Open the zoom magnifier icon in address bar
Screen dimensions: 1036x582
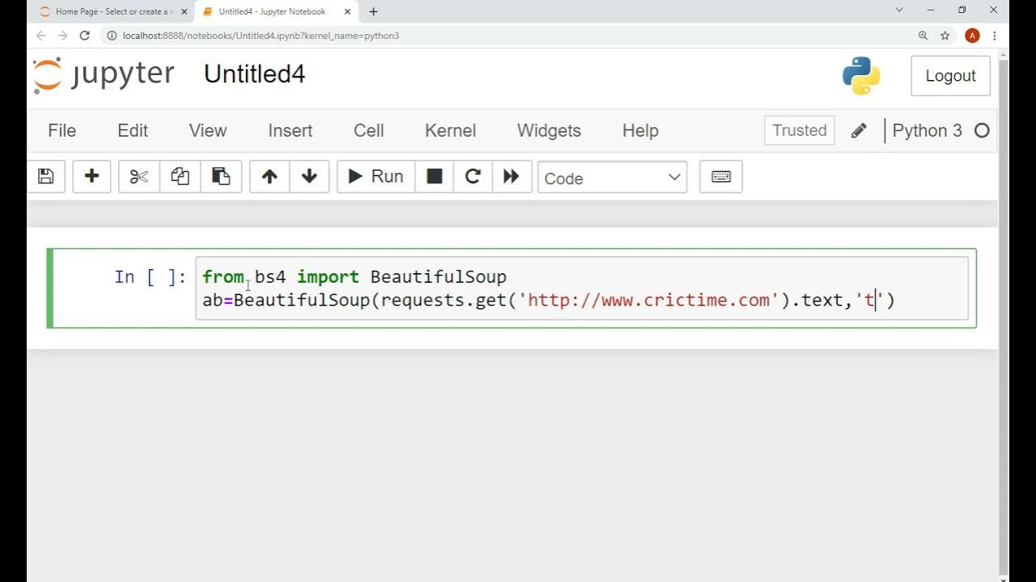[x=923, y=36]
